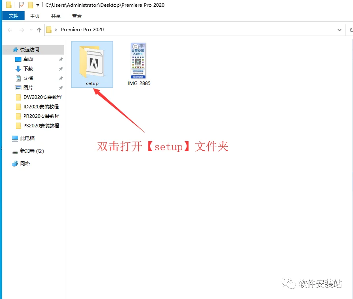Select 此电脑 in the navigation pane
This screenshot has height=299, width=353.
coord(27,138)
